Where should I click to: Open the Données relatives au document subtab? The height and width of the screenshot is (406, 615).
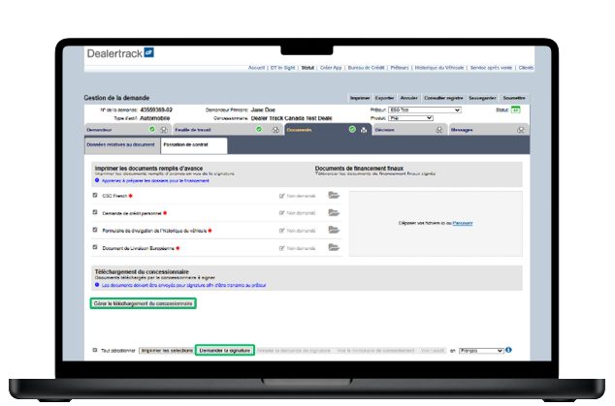pyautogui.click(x=122, y=144)
